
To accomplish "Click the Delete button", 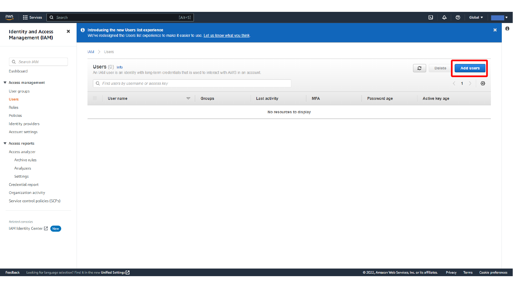I will [x=440, y=68].
